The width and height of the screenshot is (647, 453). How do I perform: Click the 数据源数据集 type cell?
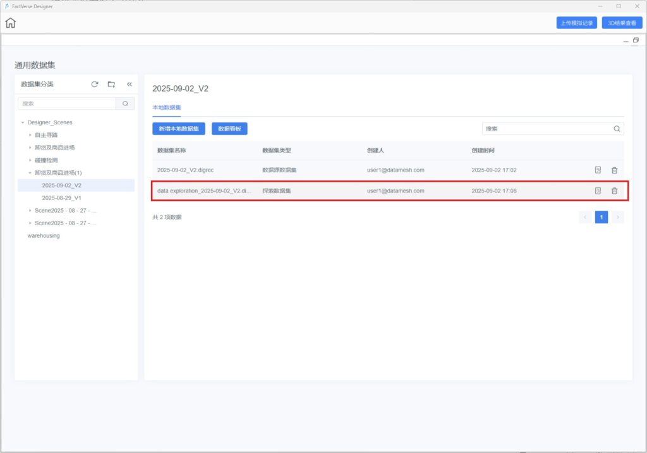pyautogui.click(x=279, y=170)
